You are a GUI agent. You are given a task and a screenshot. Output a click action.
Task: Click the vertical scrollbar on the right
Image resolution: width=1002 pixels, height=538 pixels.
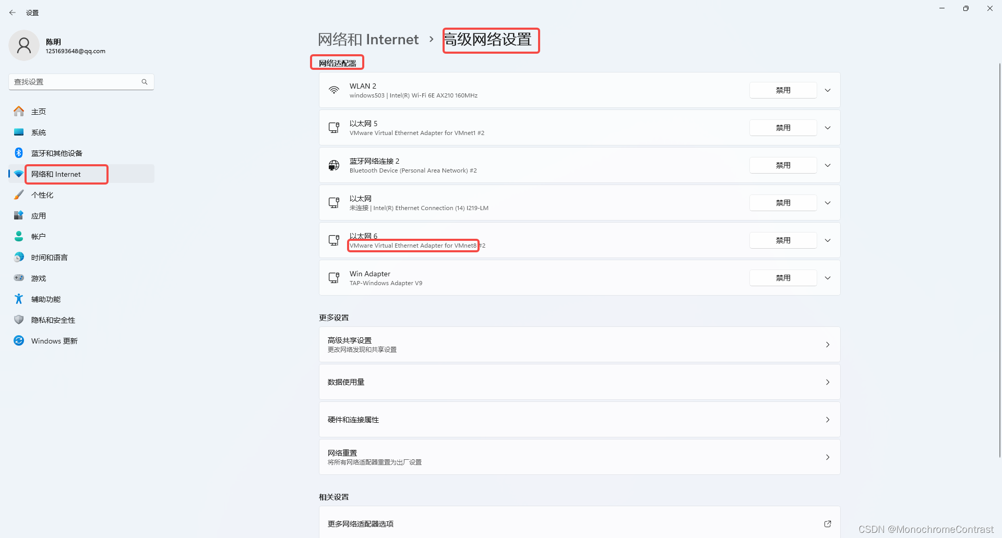[x=999, y=261]
